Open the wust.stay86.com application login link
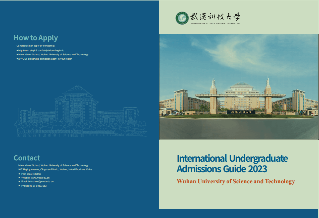 point(41,50)
